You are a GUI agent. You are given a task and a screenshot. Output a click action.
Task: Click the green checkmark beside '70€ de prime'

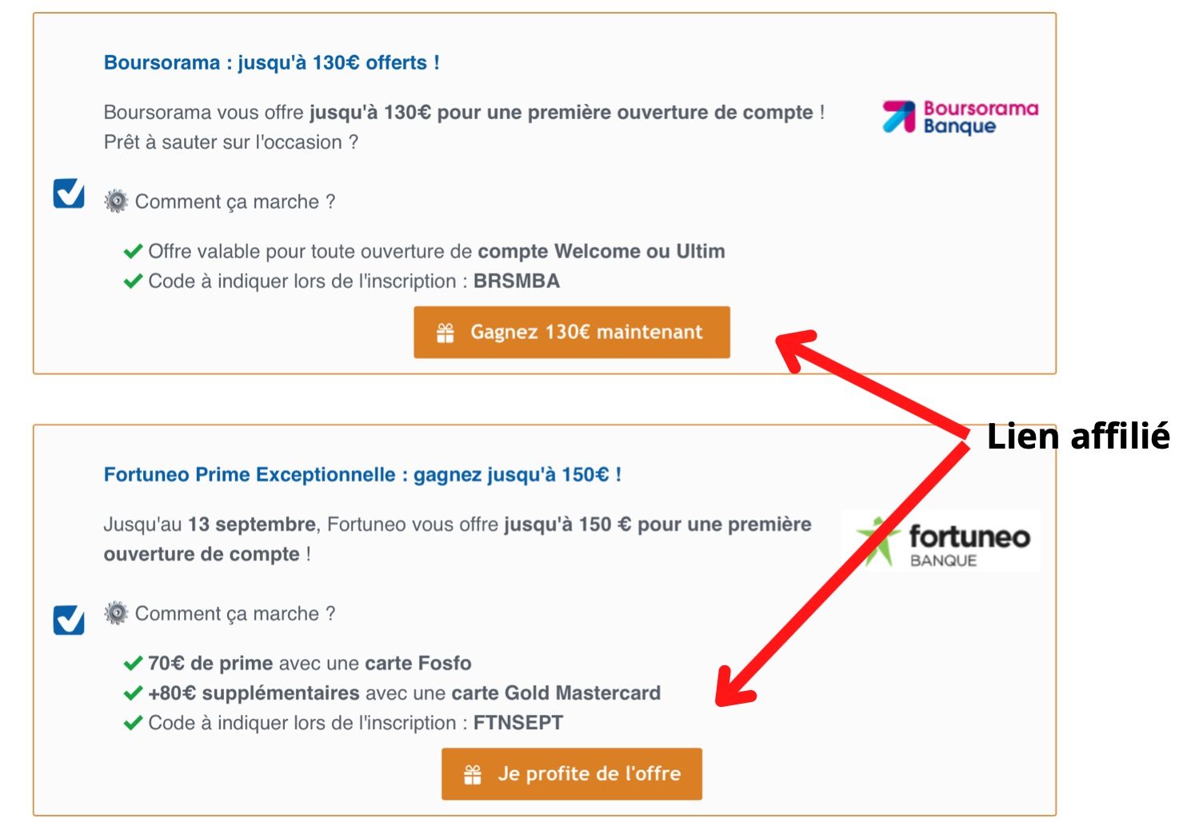point(133,662)
